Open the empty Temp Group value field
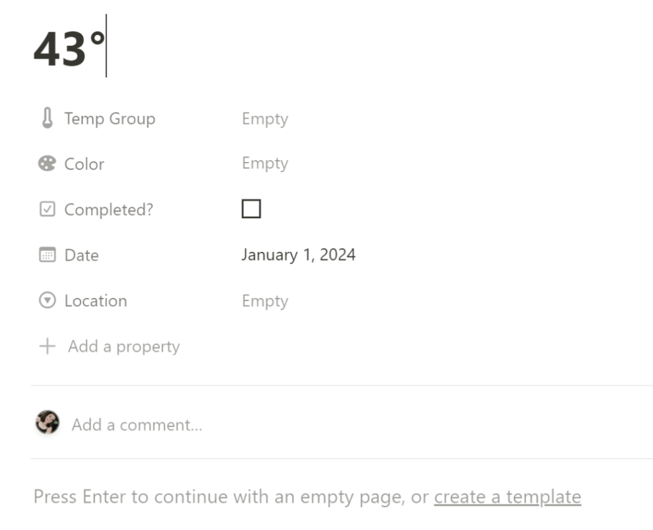The height and width of the screenshot is (530, 653). (x=265, y=119)
